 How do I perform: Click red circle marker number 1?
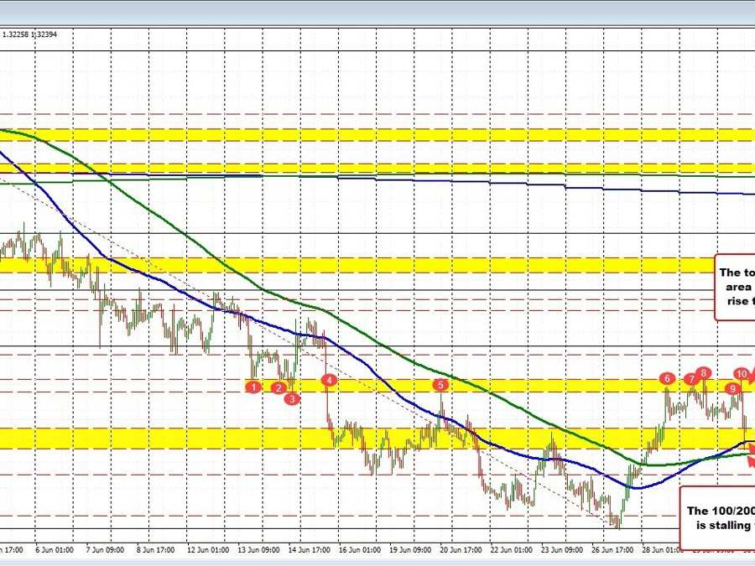coord(253,386)
